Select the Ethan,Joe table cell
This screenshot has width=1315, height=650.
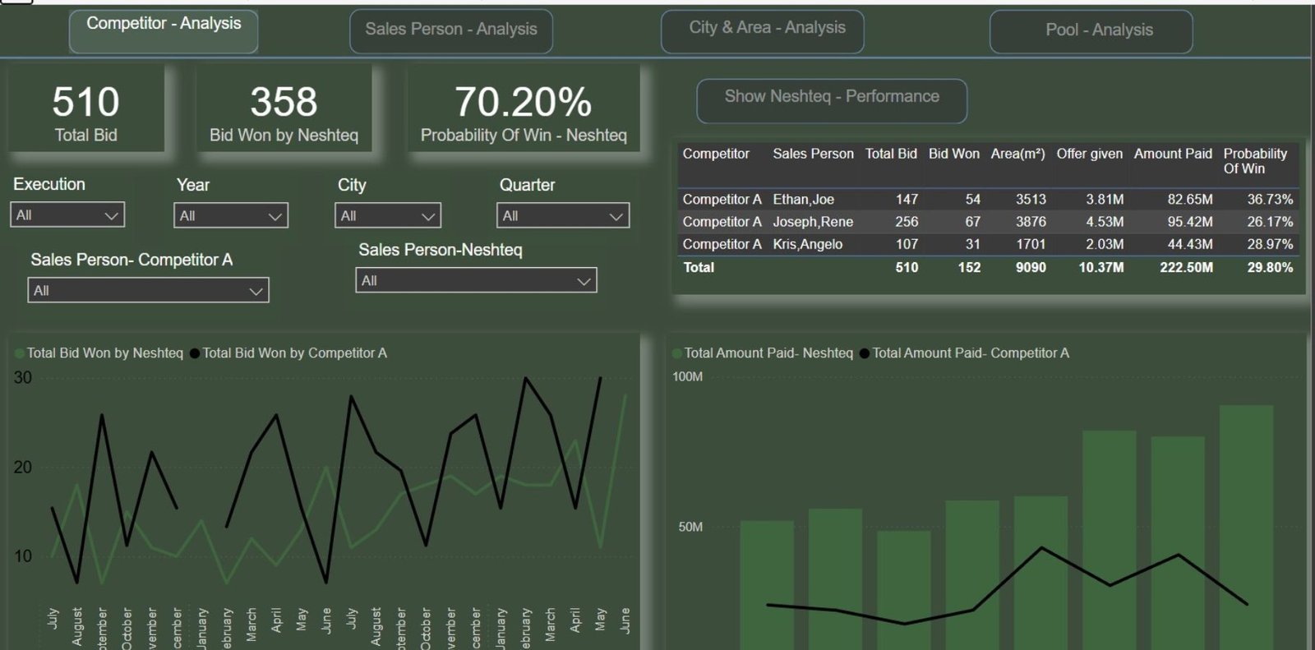(803, 199)
